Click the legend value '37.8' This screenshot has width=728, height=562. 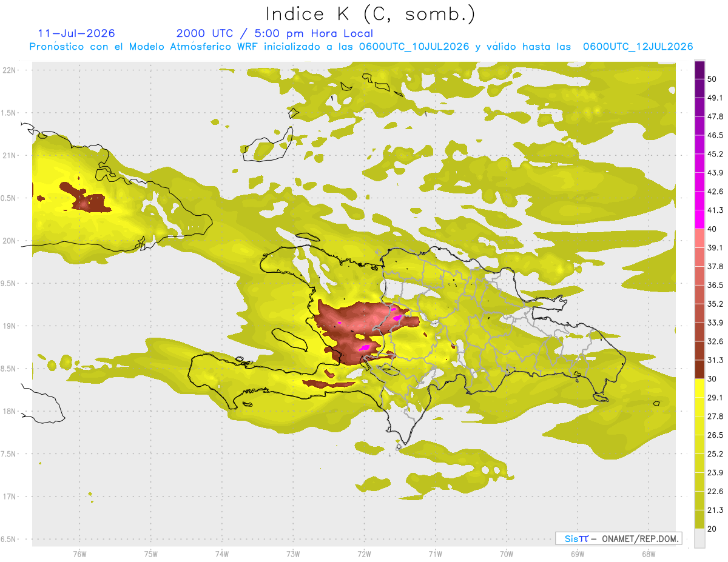(715, 267)
